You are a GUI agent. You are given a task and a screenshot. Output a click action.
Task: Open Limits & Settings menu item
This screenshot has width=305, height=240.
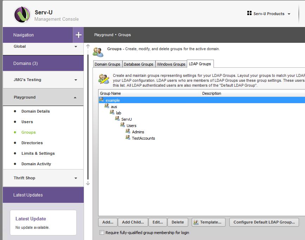point(38,153)
